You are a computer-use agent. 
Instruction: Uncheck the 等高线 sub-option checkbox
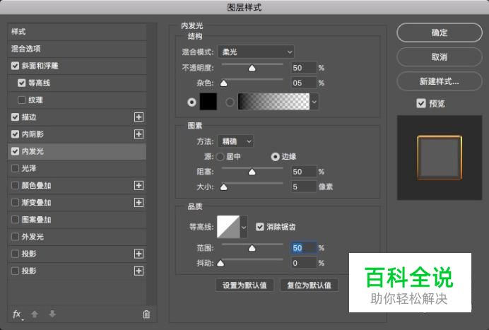[21, 83]
